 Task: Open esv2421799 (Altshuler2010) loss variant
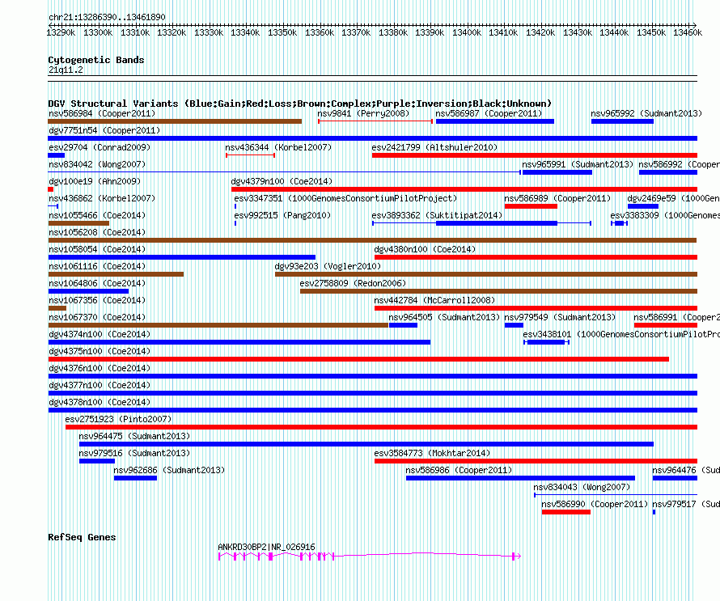(x=535, y=155)
